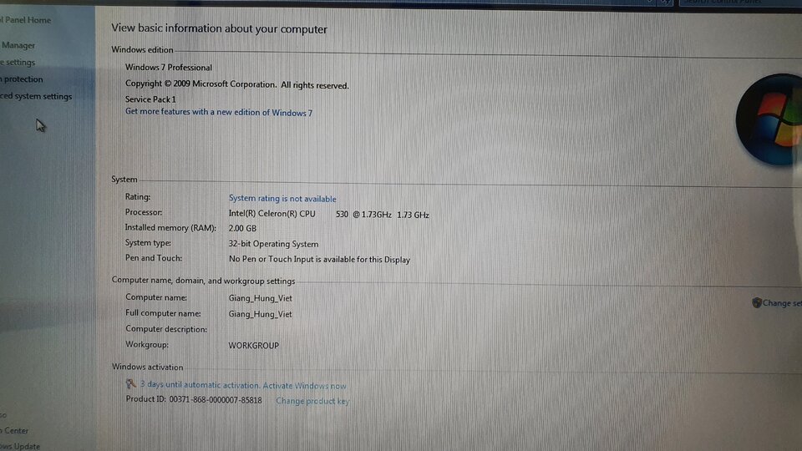Screen dimensions: 802x451
Task: Select the WORKGROUP value
Action: pyautogui.click(x=254, y=346)
